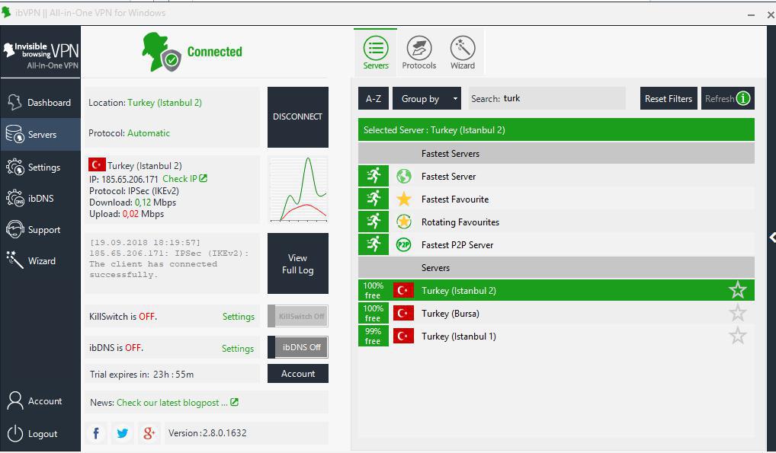
Task: Open the Dashboard section icon
Action: coord(14,102)
